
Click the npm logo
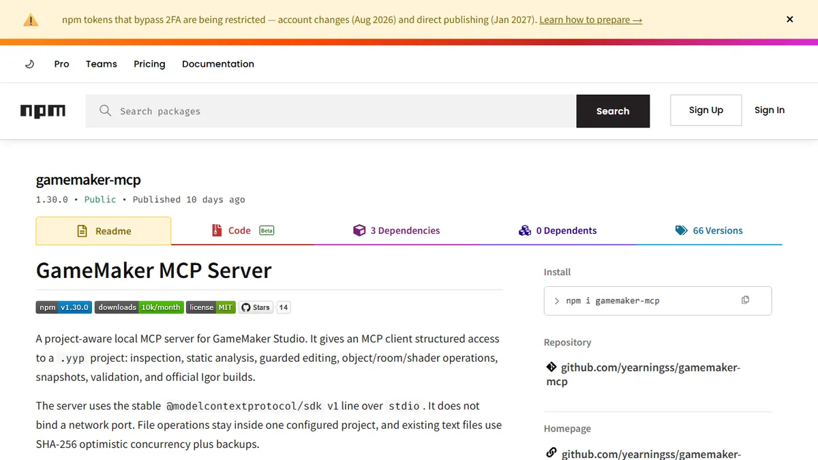pyautogui.click(x=43, y=111)
